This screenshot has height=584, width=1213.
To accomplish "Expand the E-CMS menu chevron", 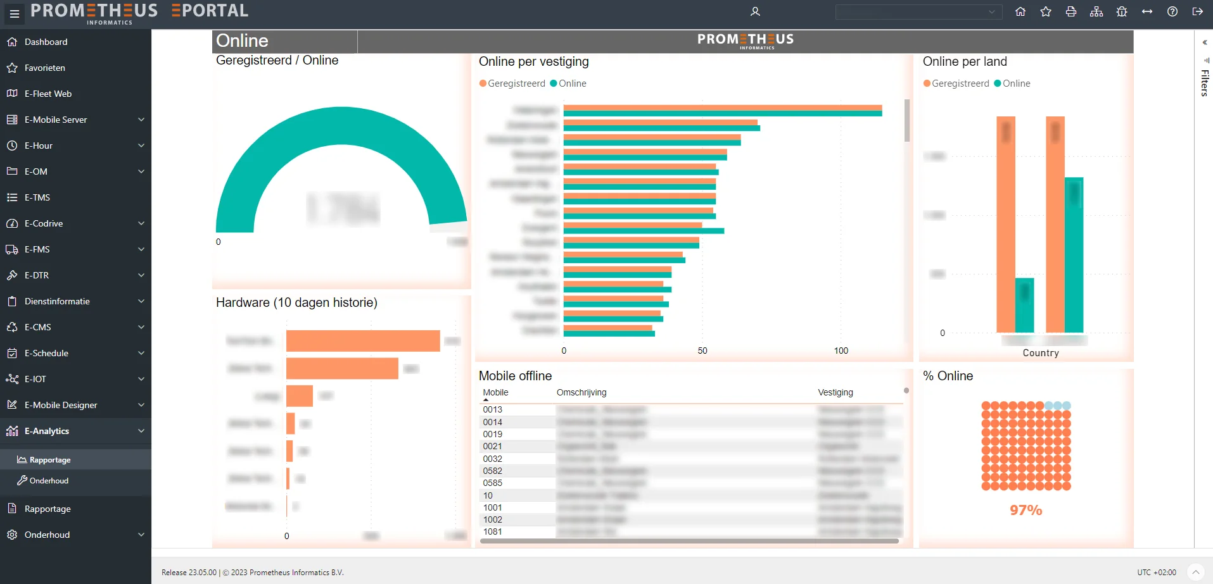I will click(x=141, y=327).
